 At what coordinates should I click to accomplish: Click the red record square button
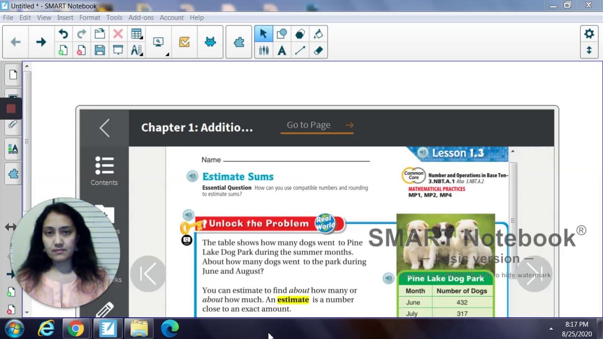coord(11,109)
